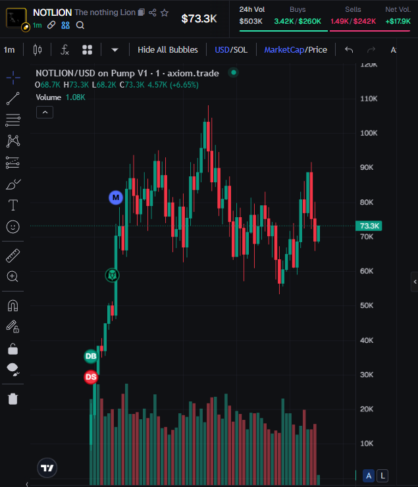418x487 pixels.
Task: Open the TradingView logo link
Action: tap(47, 468)
